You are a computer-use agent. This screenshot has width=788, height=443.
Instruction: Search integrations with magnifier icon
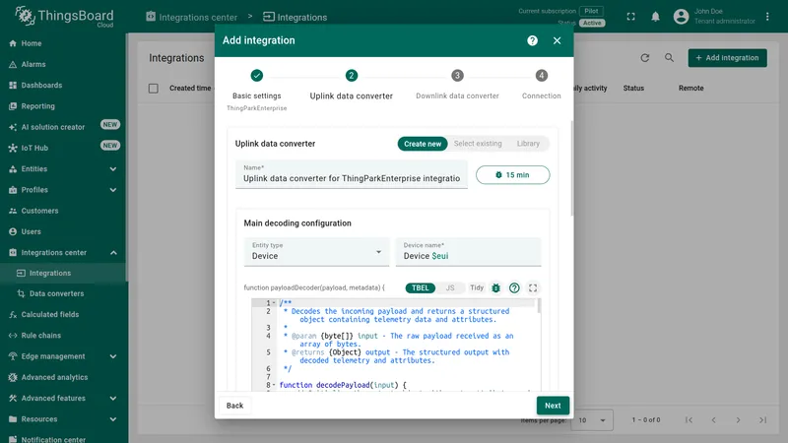click(x=669, y=58)
